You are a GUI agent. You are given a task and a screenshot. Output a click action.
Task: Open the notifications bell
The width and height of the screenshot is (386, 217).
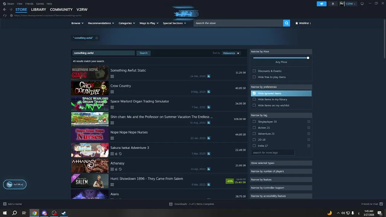pyautogui.click(x=333, y=4)
